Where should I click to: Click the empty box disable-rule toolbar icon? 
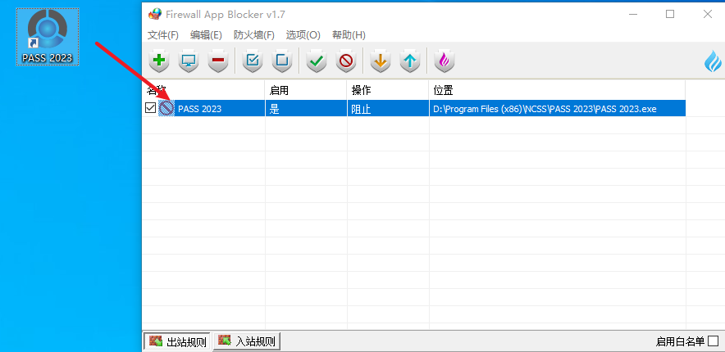point(282,61)
